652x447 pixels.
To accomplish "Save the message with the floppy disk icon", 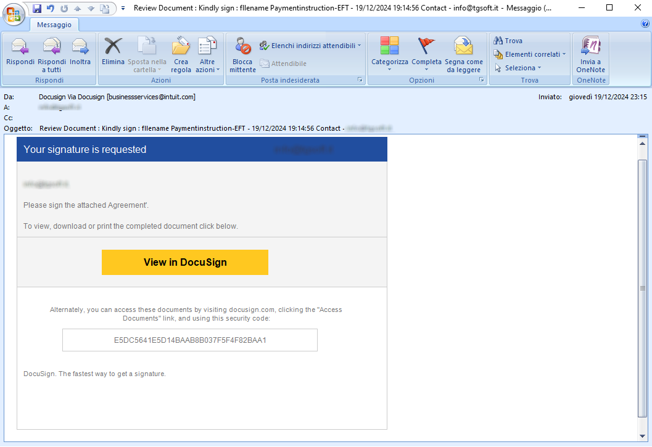I will tap(37, 8).
